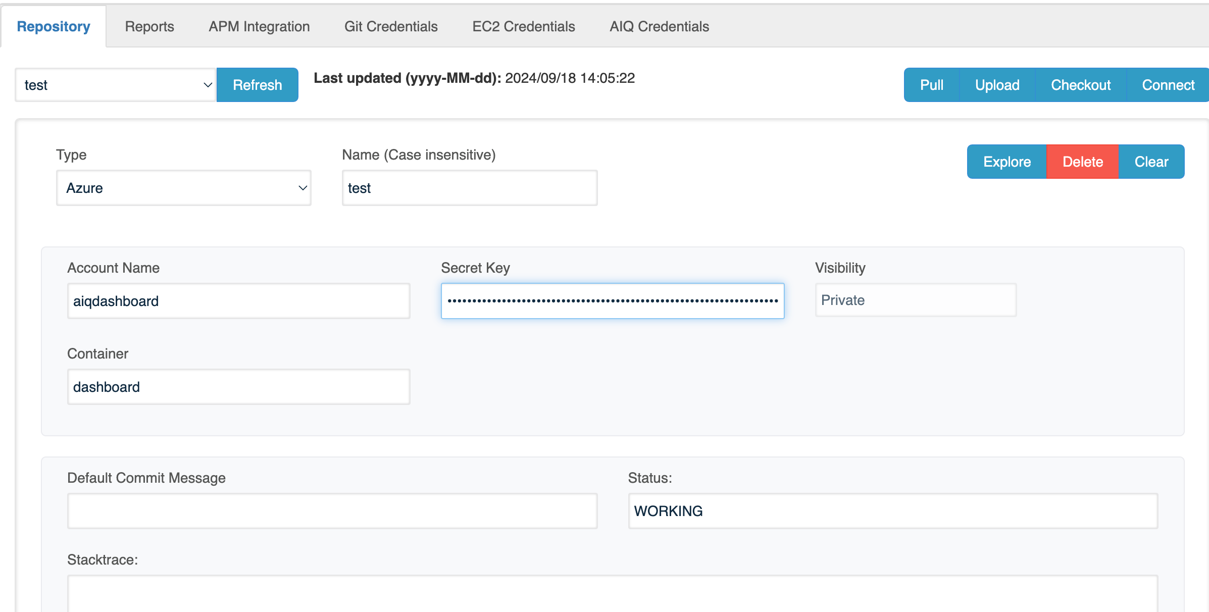This screenshot has width=1209, height=612.
Task: Open the Reports tab
Action: [149, 26]
